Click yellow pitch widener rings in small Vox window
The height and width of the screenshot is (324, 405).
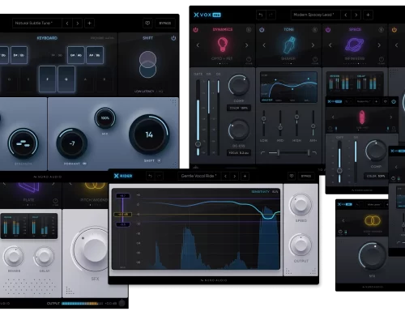tap(373, 220)
